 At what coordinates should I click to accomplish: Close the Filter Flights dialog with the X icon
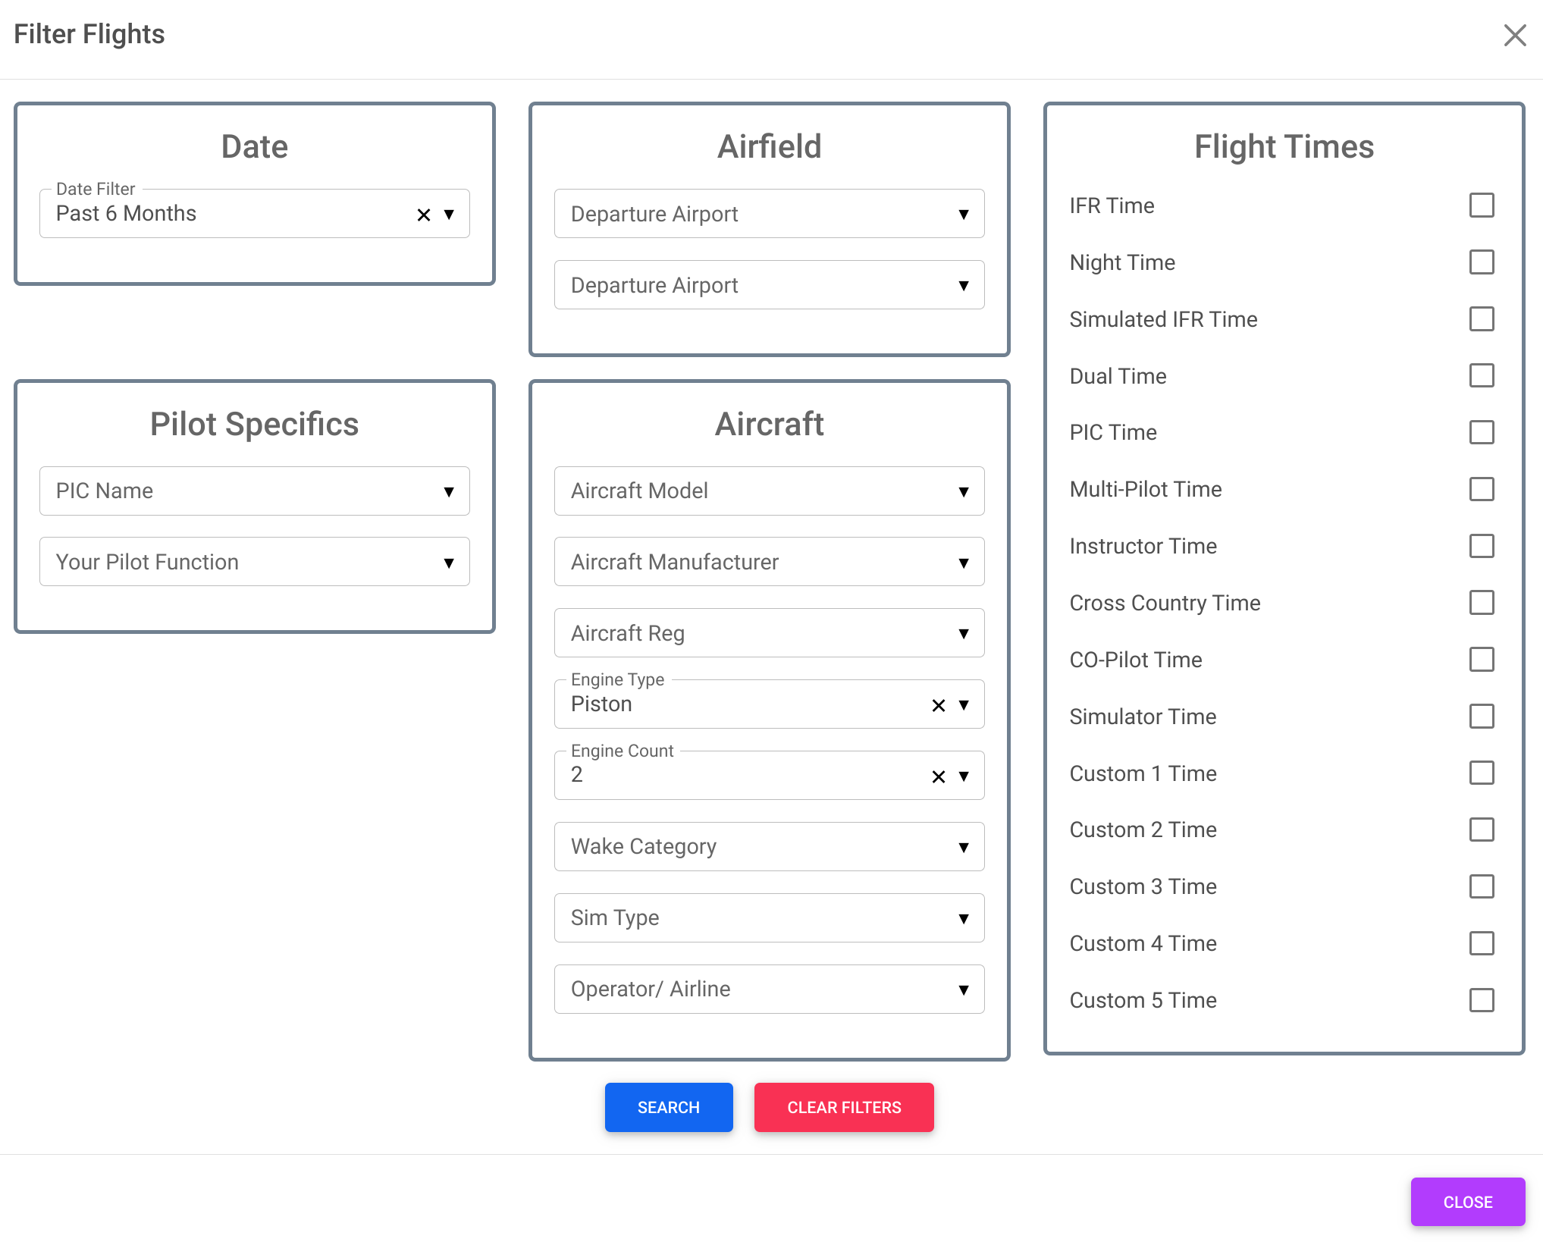(1514, 35)
